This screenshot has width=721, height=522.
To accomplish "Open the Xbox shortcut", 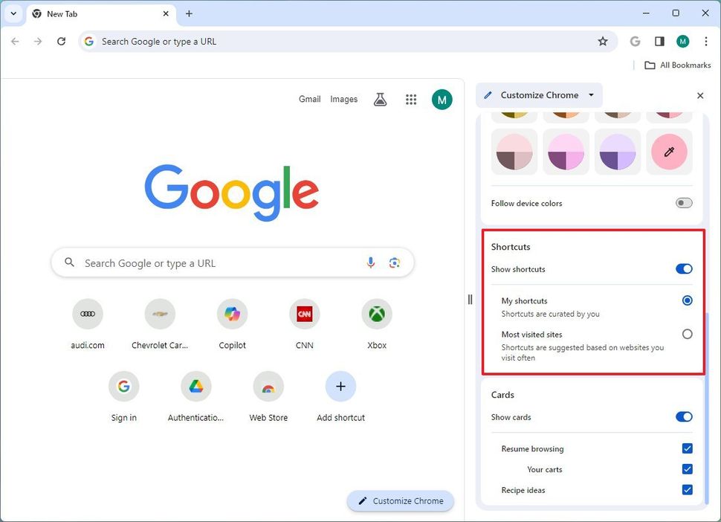I will coord(376,313).
